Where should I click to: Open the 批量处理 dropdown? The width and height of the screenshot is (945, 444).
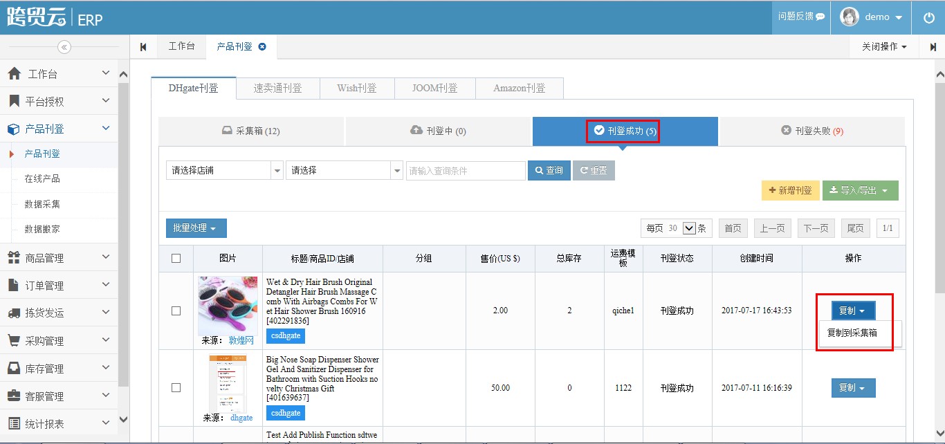click(196, 228)
